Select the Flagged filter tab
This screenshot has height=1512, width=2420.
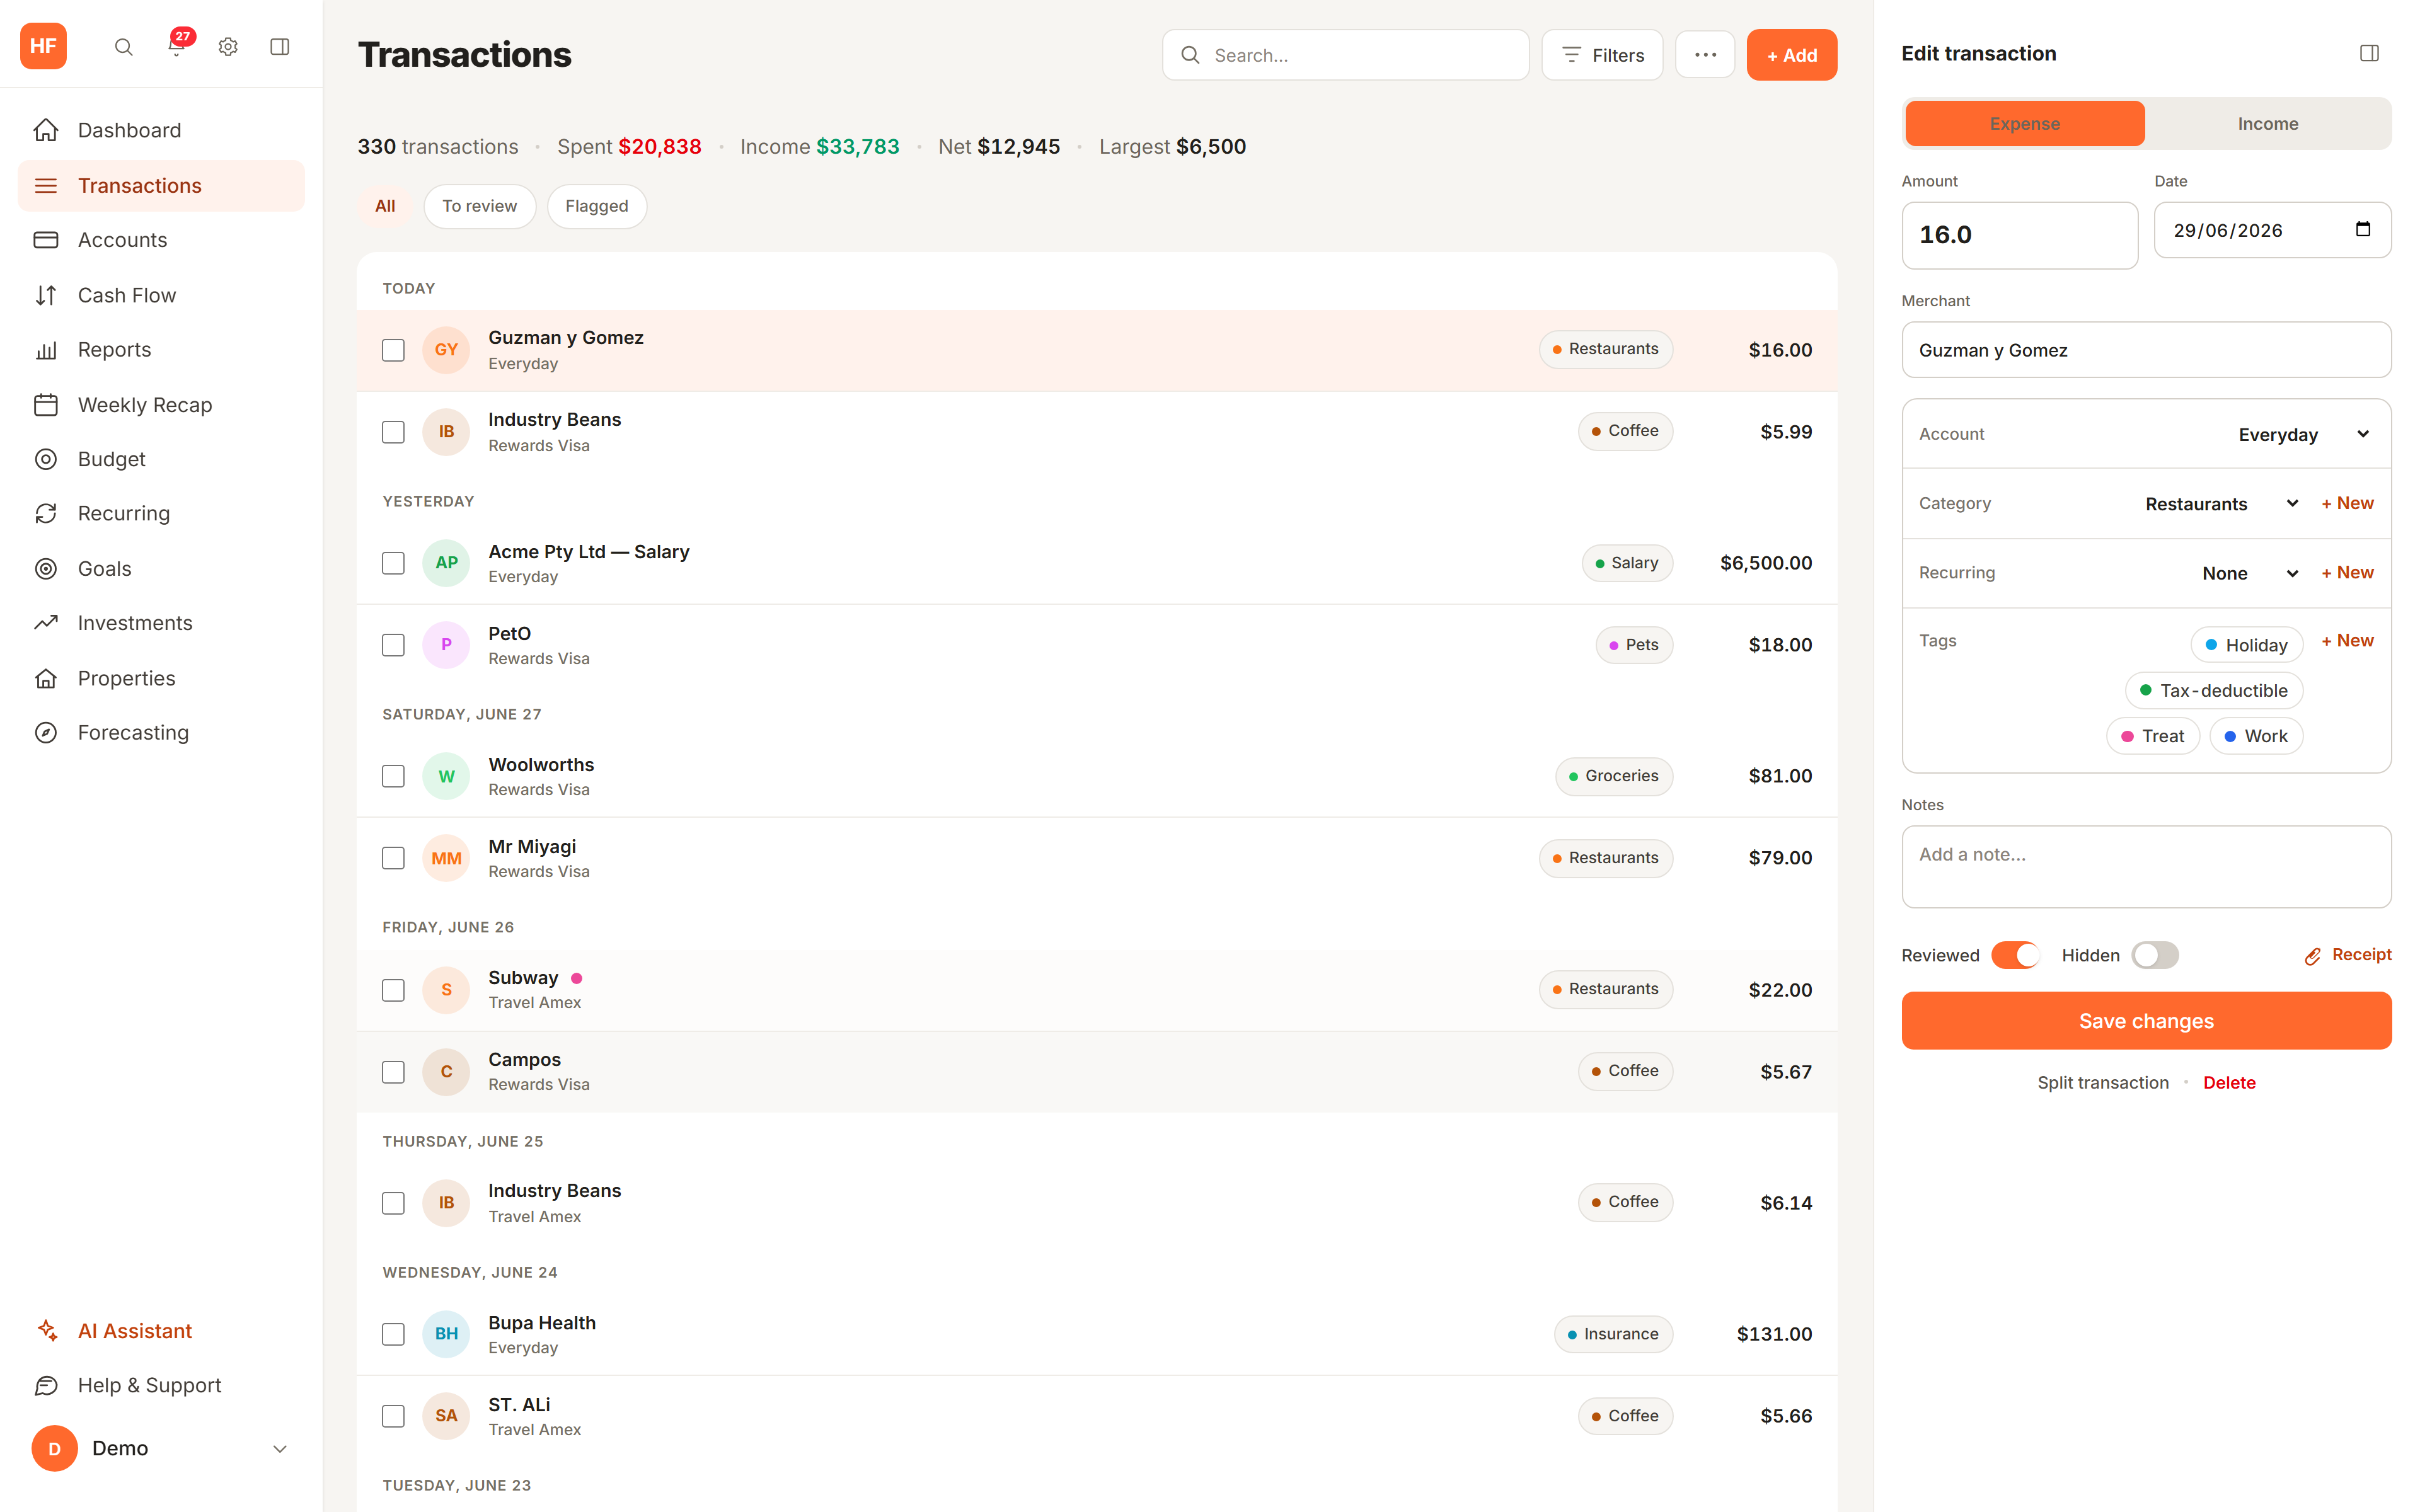596,206
